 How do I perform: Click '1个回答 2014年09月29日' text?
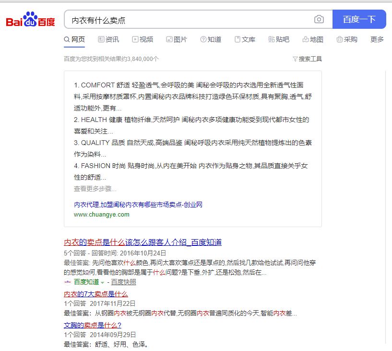pyautogui.click(x=100, y=335)
